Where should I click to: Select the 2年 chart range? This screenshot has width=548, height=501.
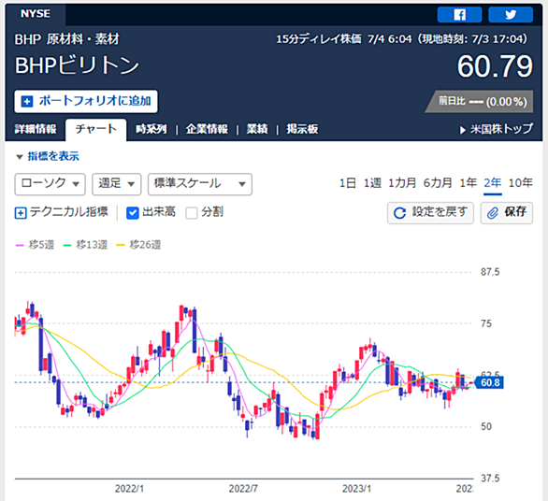(493, 183)
